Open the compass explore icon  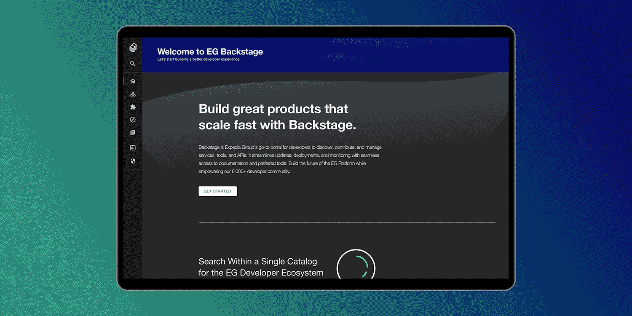[133, 120]
